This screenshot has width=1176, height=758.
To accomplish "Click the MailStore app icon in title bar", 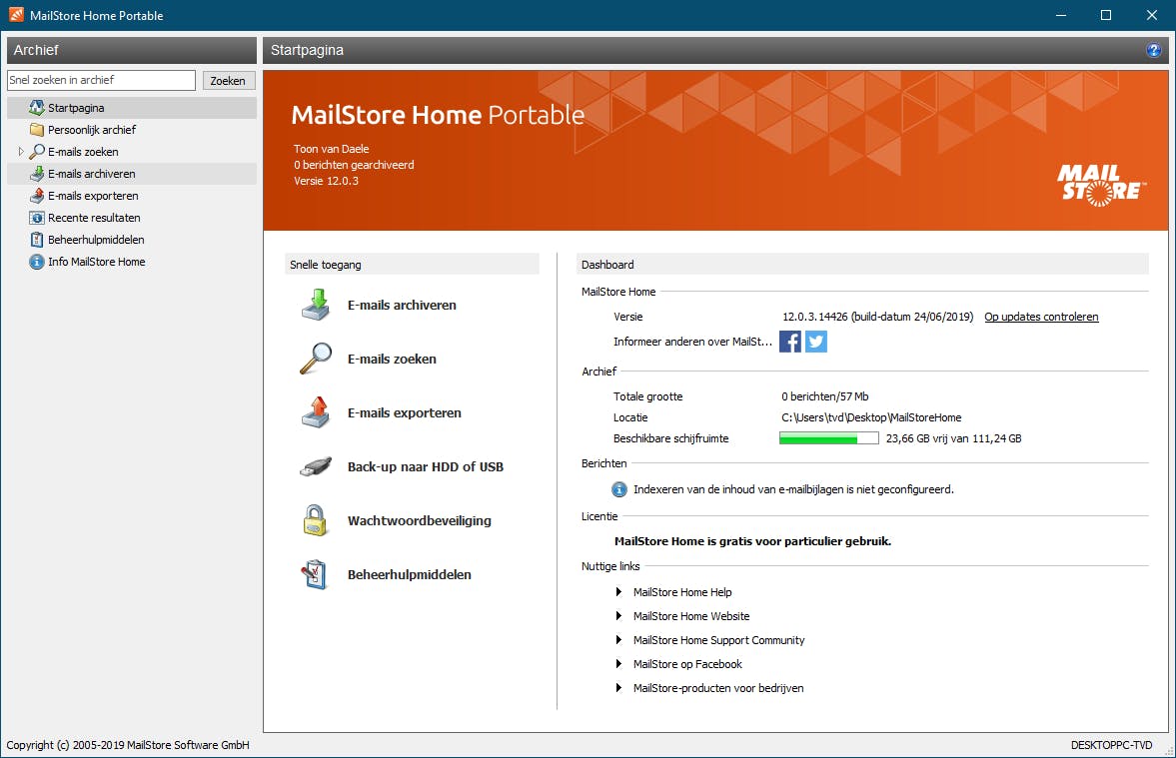I will pos(16,15).
